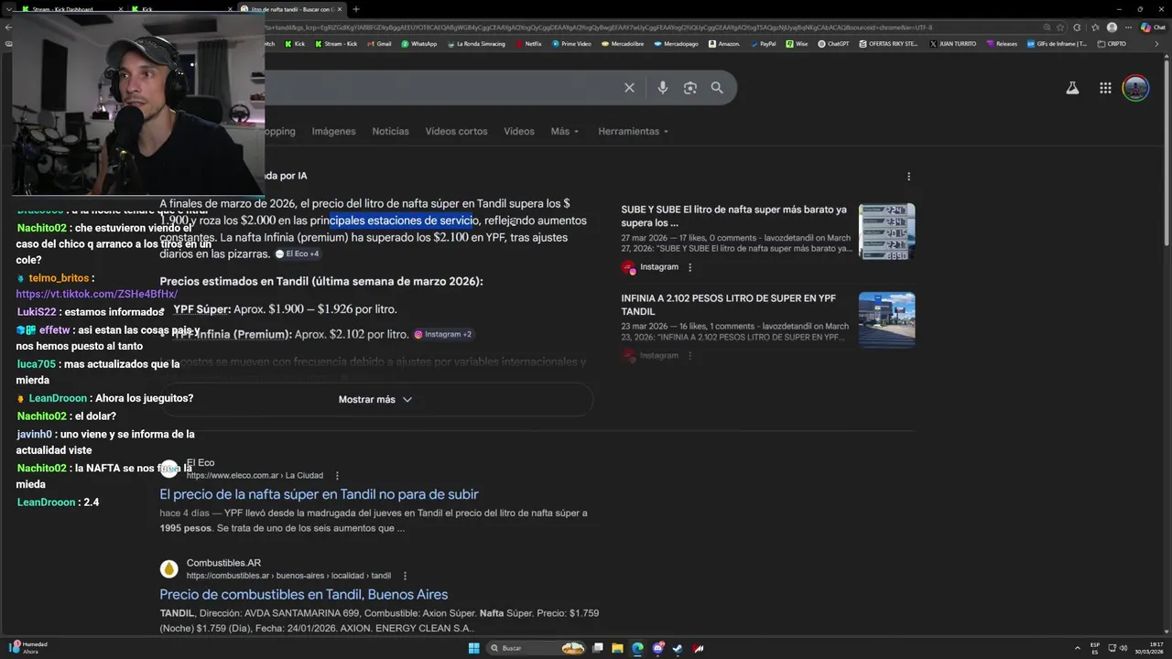Open the Gmail bookmark

378,43
